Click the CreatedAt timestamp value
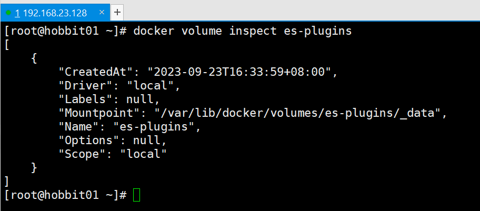 tap(242, 72)
